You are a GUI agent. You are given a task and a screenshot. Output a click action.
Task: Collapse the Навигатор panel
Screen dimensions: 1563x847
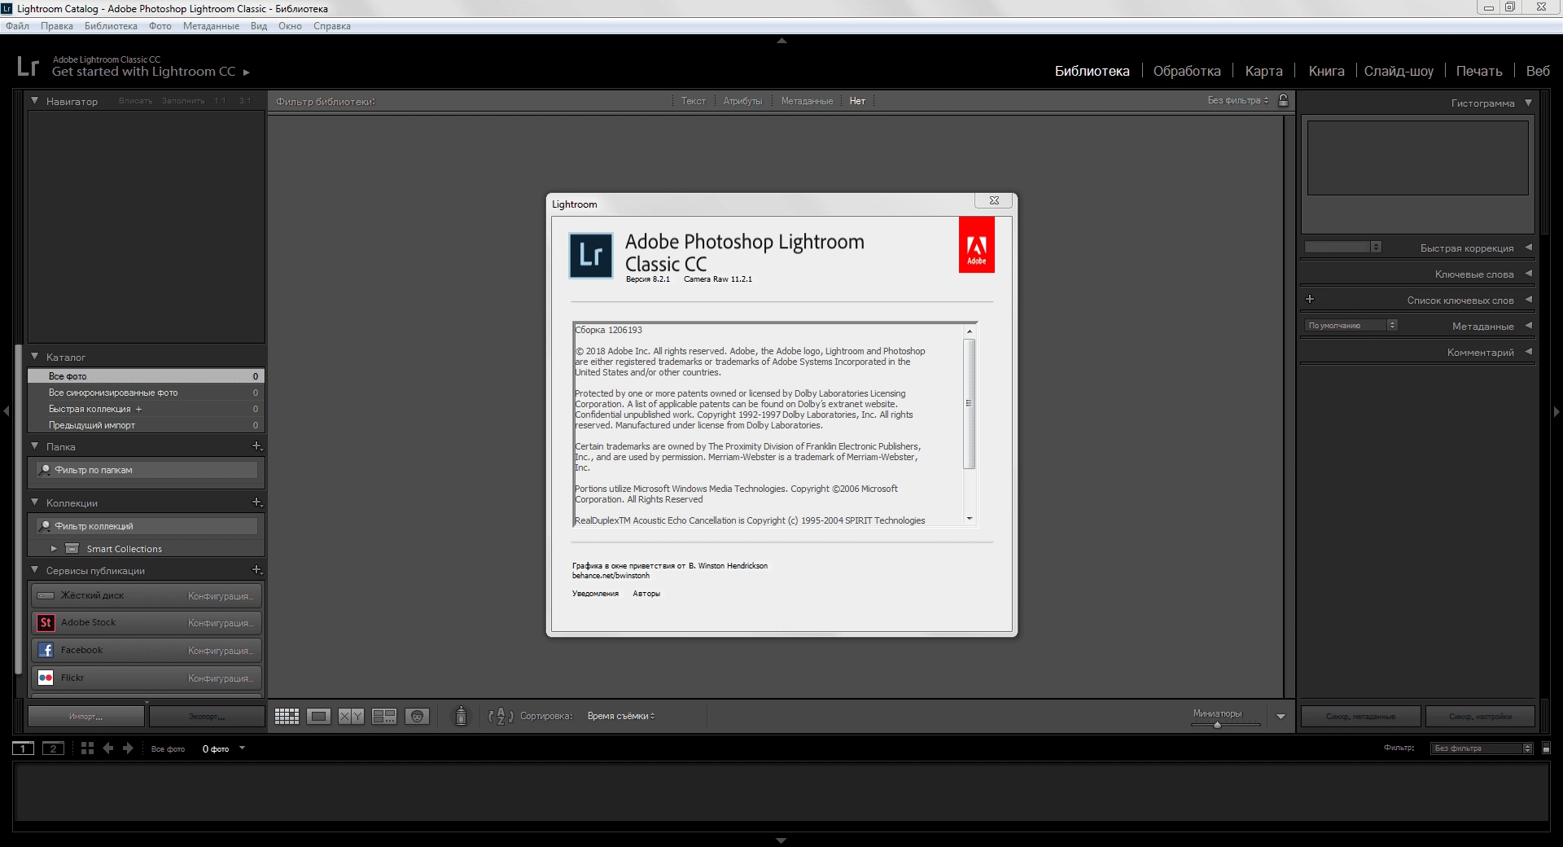coord(35,101)
